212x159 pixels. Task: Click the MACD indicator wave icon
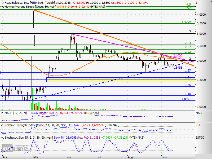[x=2, y=113]
